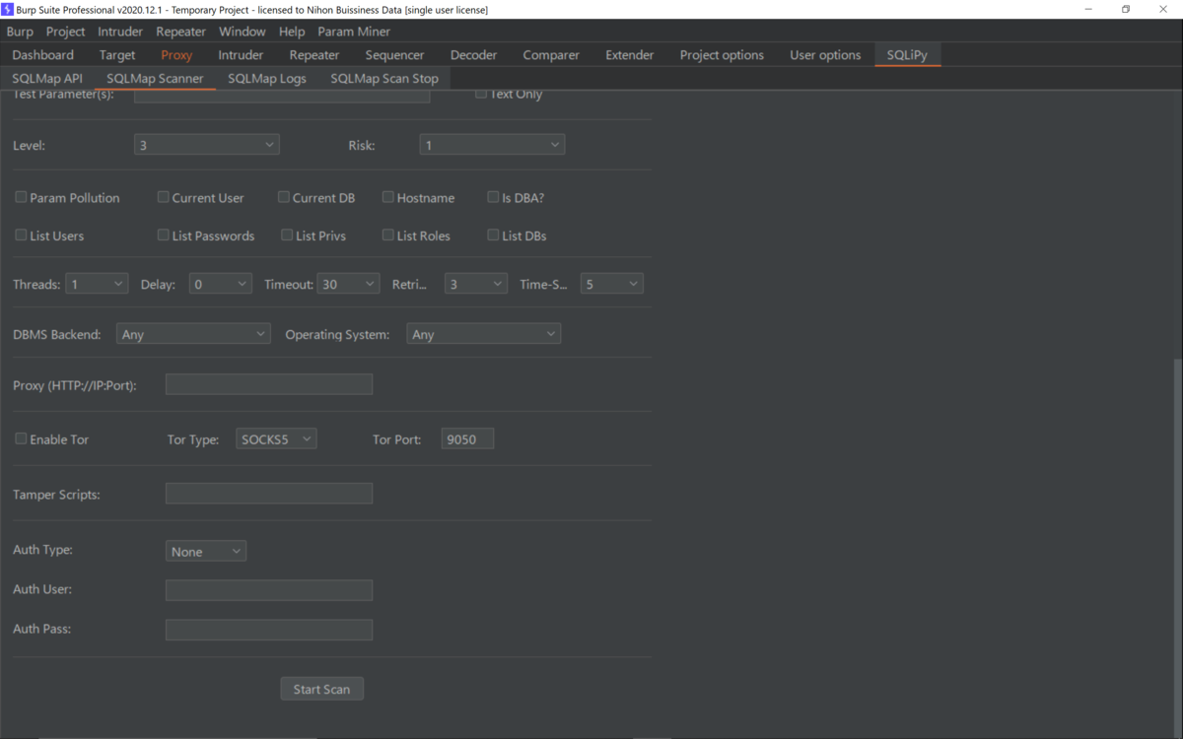Enable List Users checkbox
The width and height of the screenshot is (1183, 739).
pyautogui.click(x=21, y=235)
